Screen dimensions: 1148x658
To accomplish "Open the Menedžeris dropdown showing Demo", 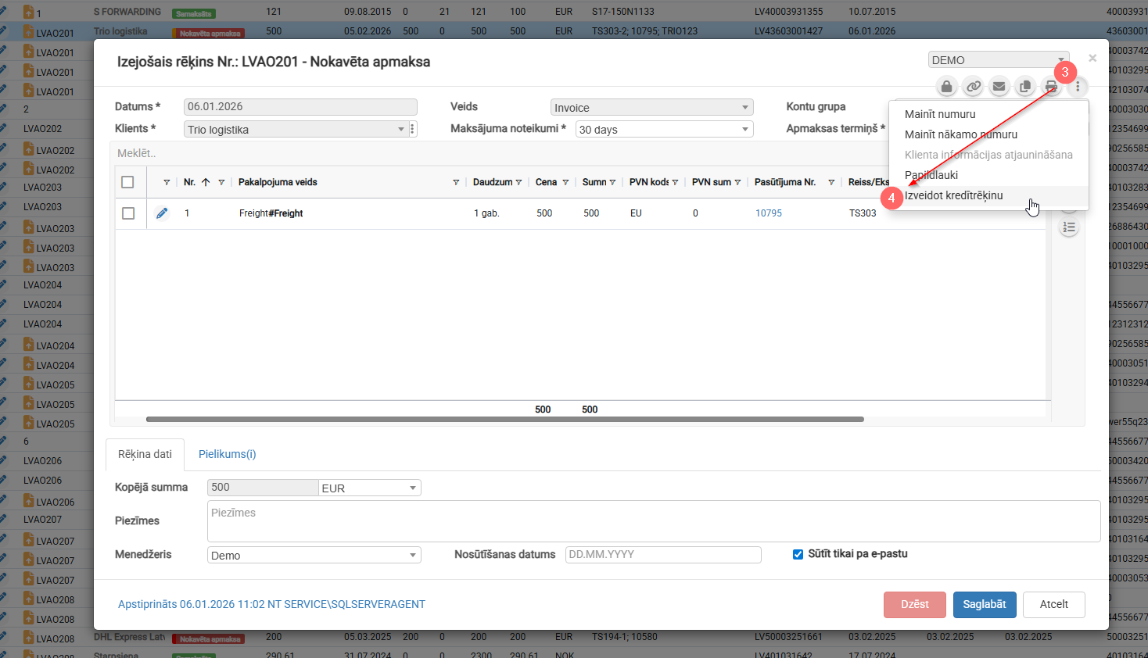I will [314, 556].
